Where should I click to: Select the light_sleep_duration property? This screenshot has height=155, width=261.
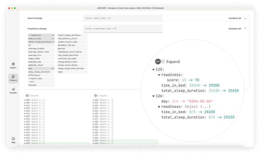click(69, 35)
